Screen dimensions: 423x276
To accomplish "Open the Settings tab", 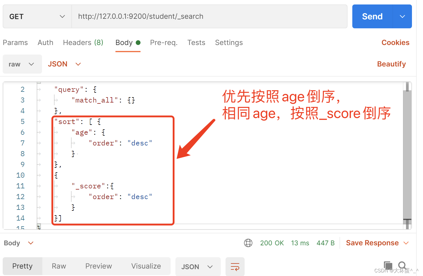I will click(x=229, y=43).
